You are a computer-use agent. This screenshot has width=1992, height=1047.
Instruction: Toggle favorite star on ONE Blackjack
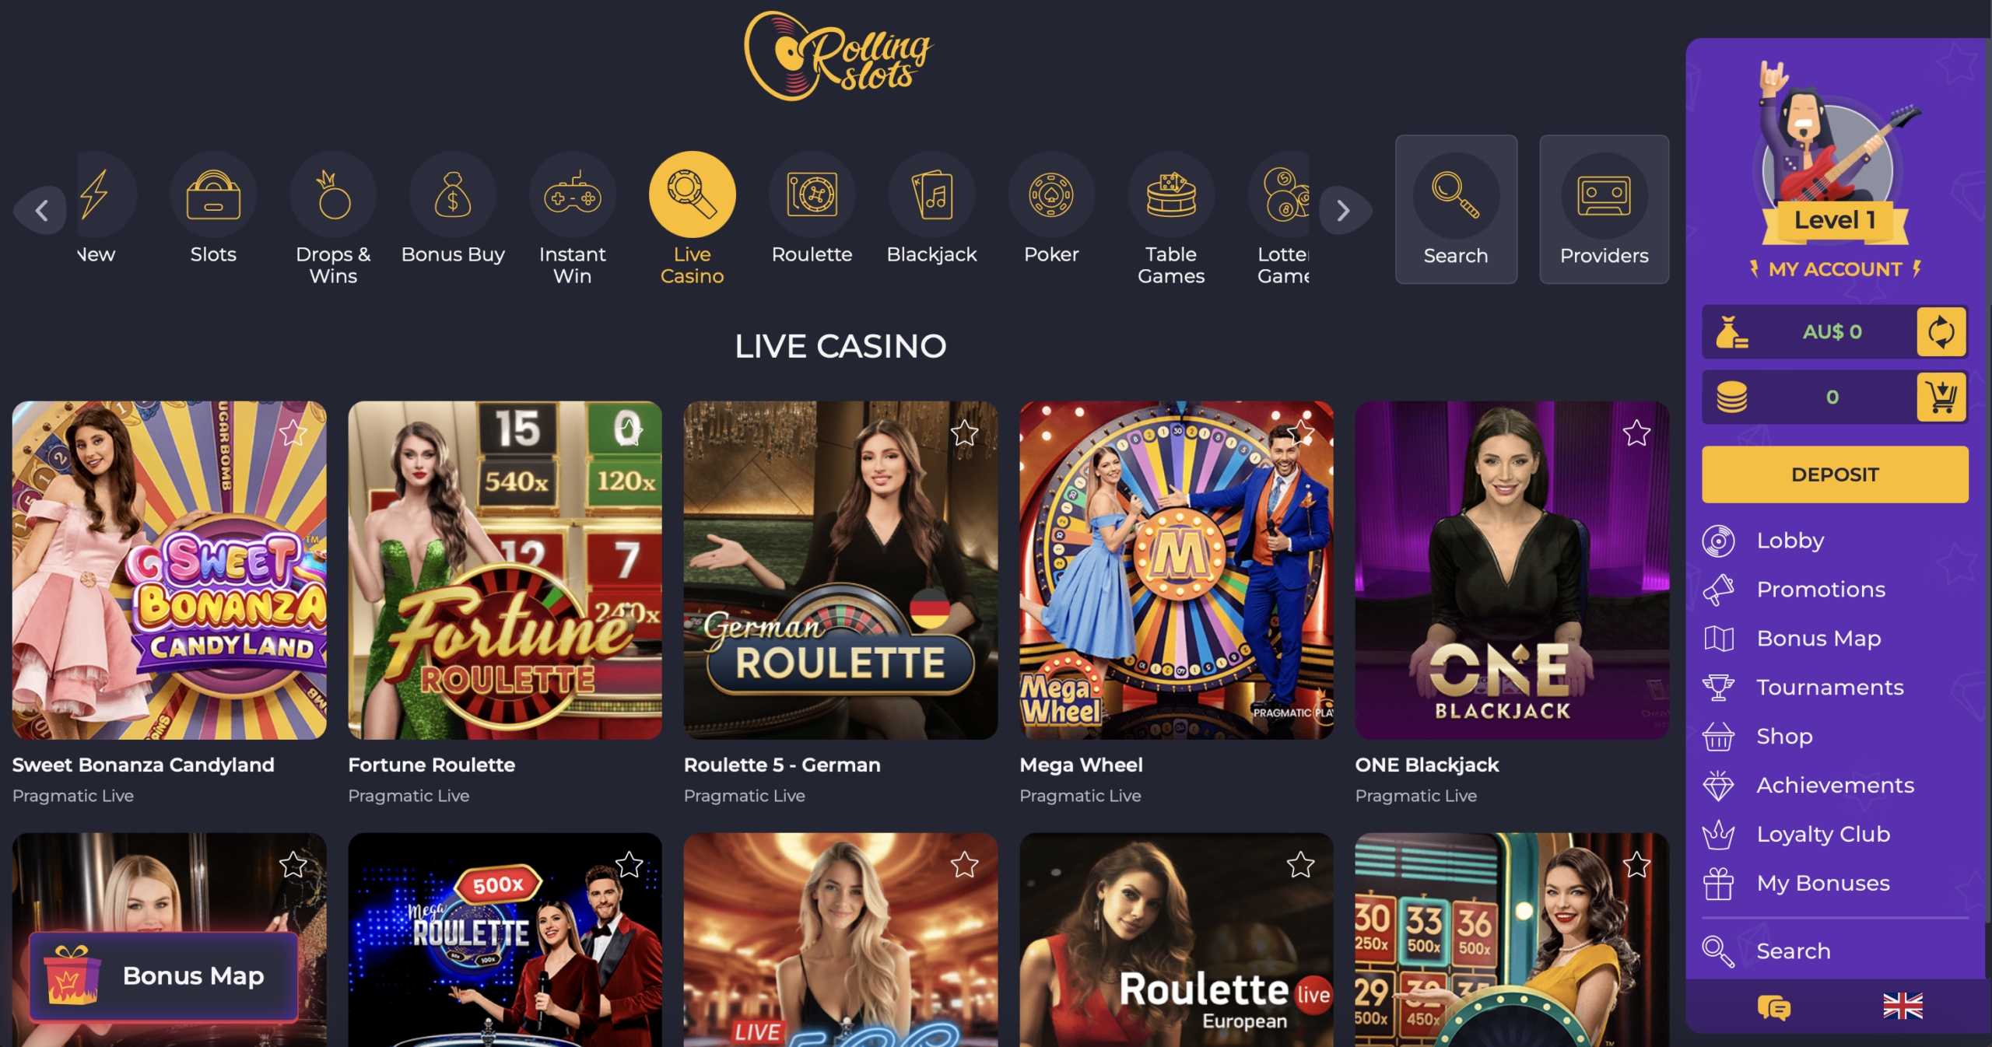click(1636, 432)
